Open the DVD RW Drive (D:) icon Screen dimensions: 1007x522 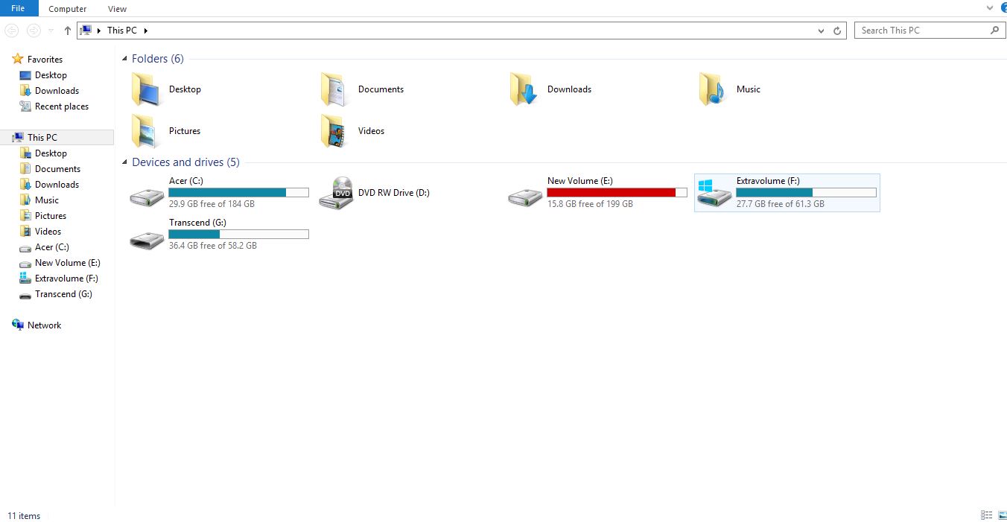click(x=336, y=193)
